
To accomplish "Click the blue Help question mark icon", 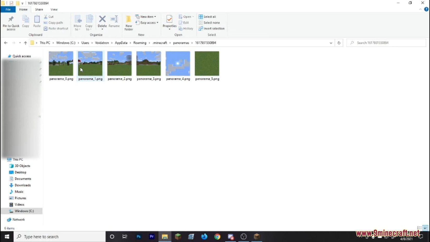I will pos(426,9).
